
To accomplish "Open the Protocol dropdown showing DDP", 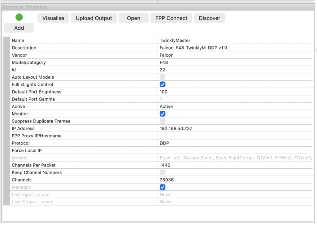I will pyautogui.click(x=235, y=143).
